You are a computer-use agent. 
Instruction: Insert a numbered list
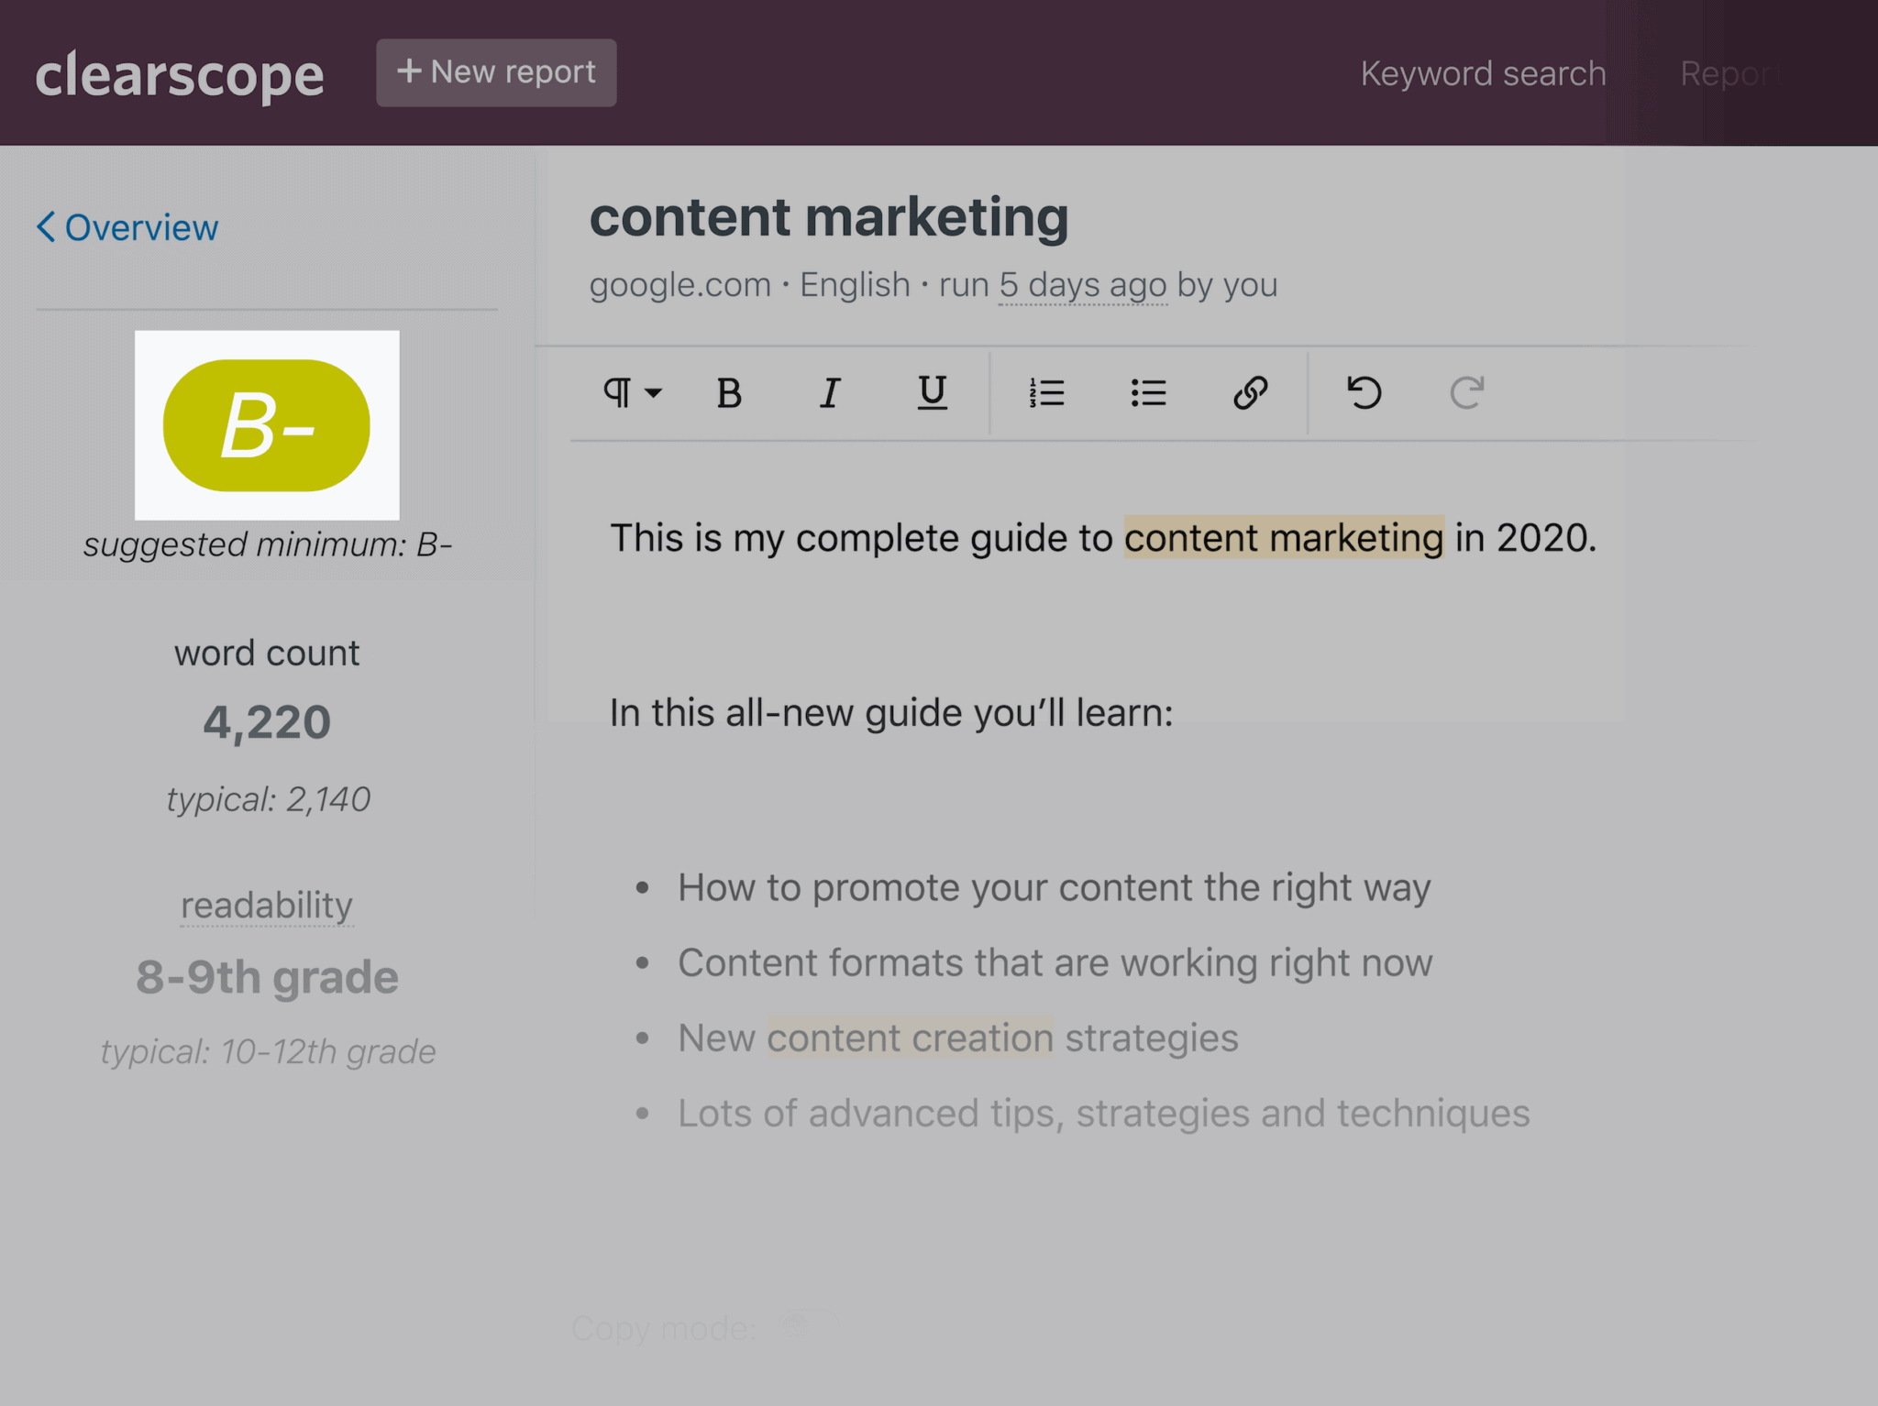pyautogui.click(x=1045, y=393)
